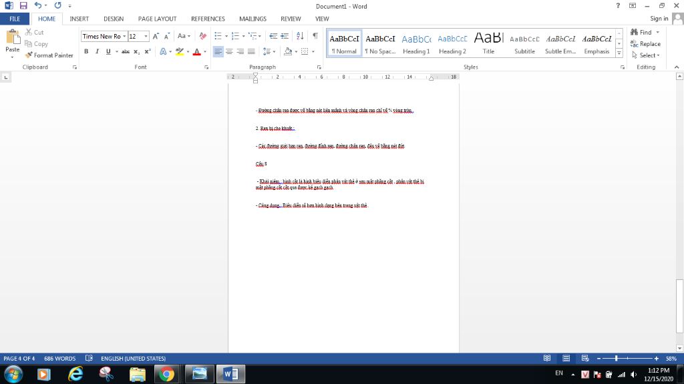
Task: Activate Format Painter
Action: 49,55
